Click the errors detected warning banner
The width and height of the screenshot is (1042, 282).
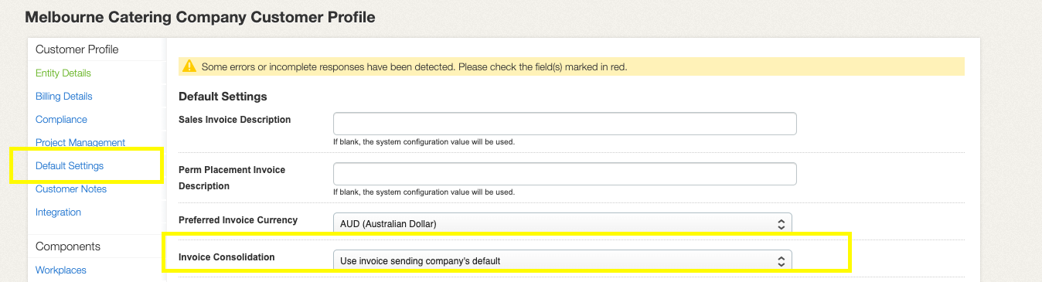pyautogui.click(x=571, y=66)
